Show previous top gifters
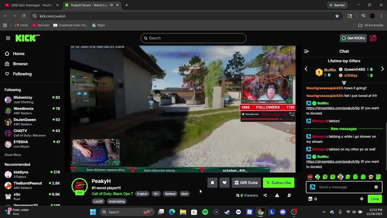 306,69
